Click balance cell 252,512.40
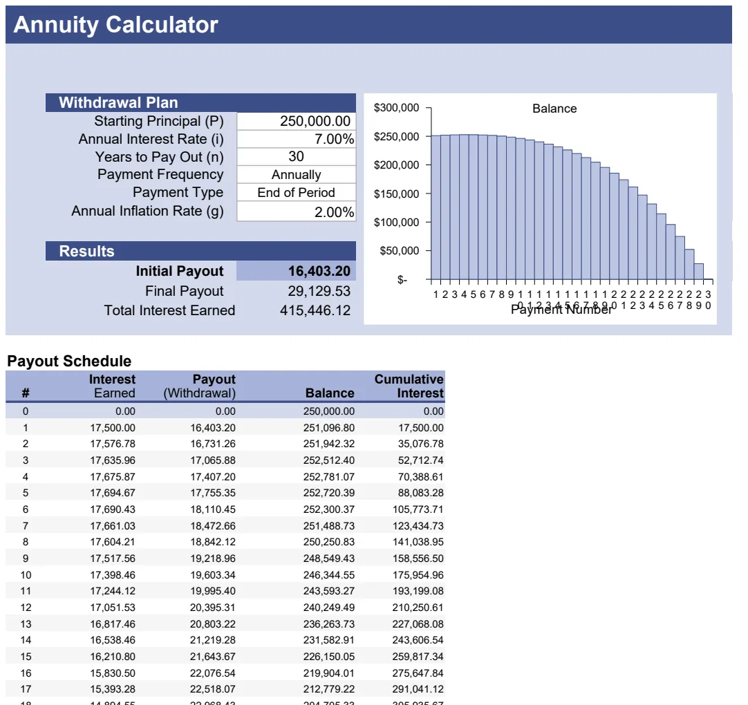The image size is (748, 705). [x=328, y=460]
